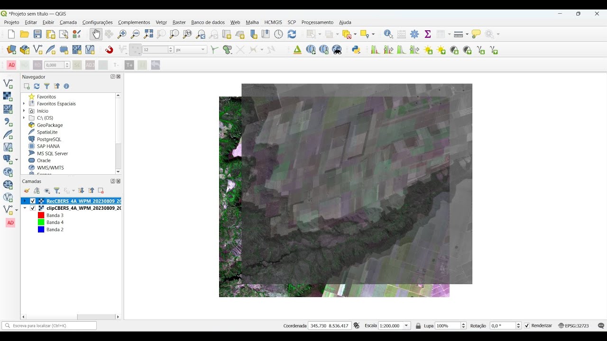Create new GeoPackage layer icon
The width and height of the screenshot is (607, 341).
(25, 50)
